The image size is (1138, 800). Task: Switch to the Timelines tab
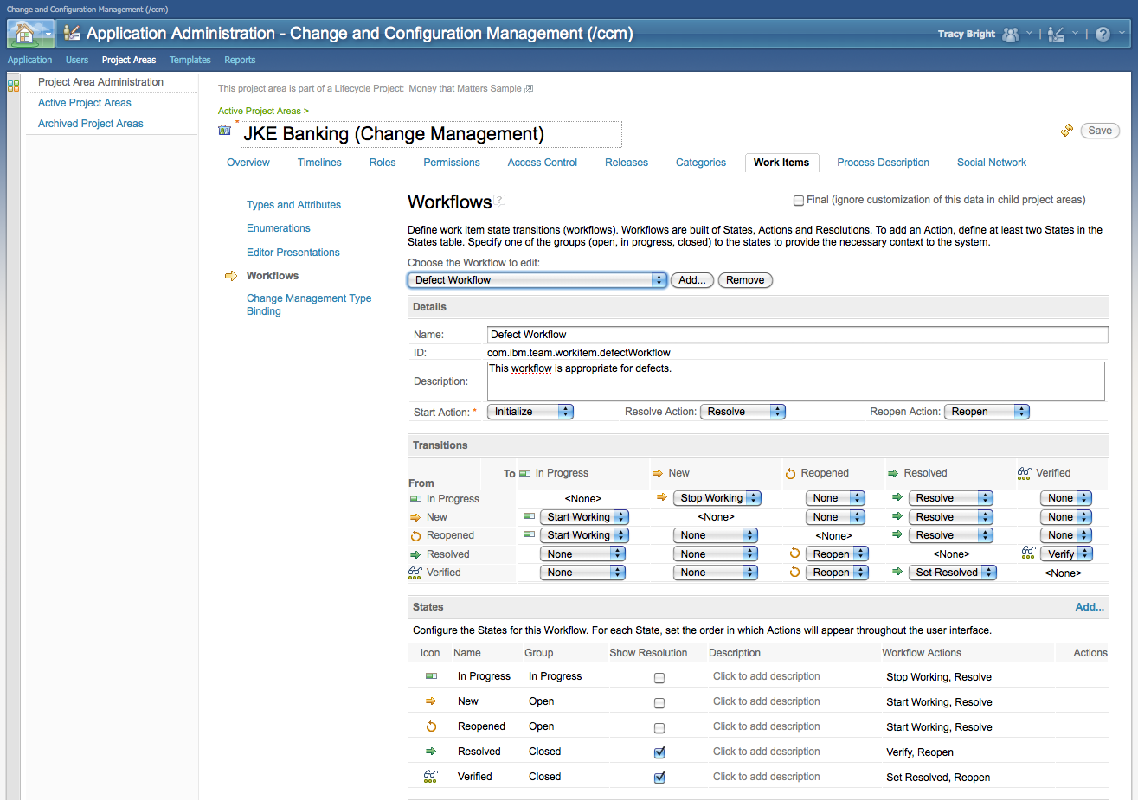pyautogui.click(x=319, y=163)
